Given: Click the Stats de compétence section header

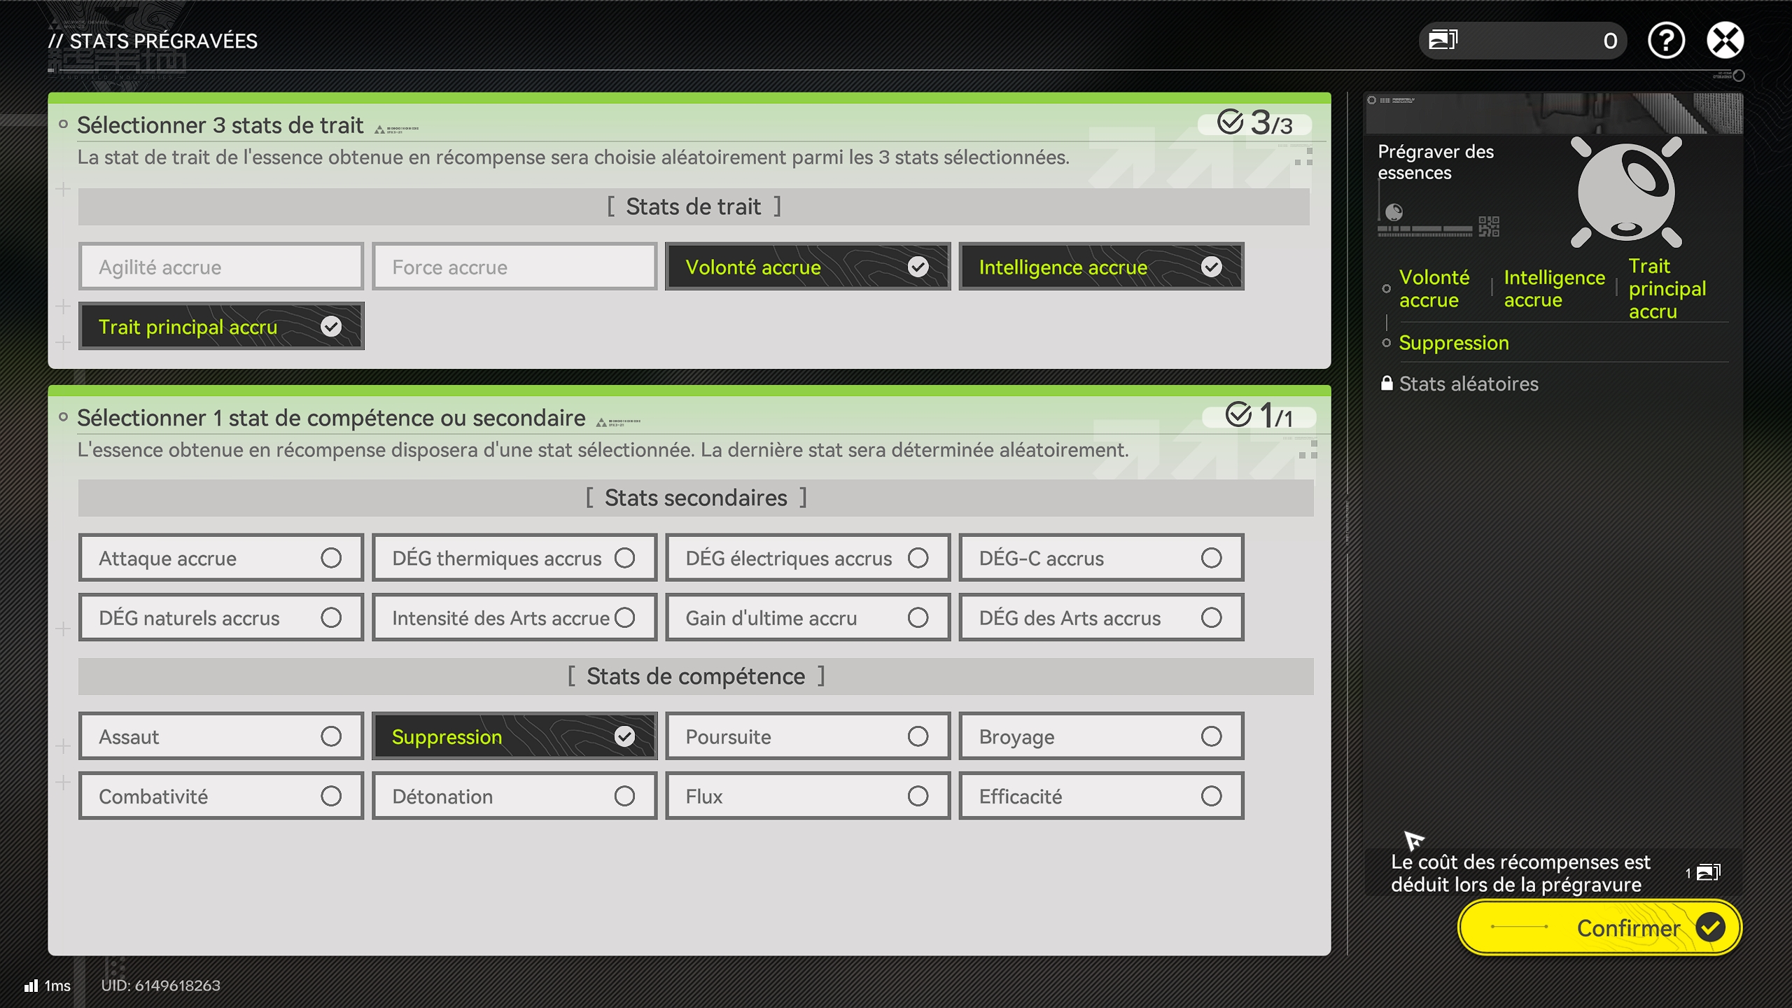Looking at the screenshot, I should 695,676.
